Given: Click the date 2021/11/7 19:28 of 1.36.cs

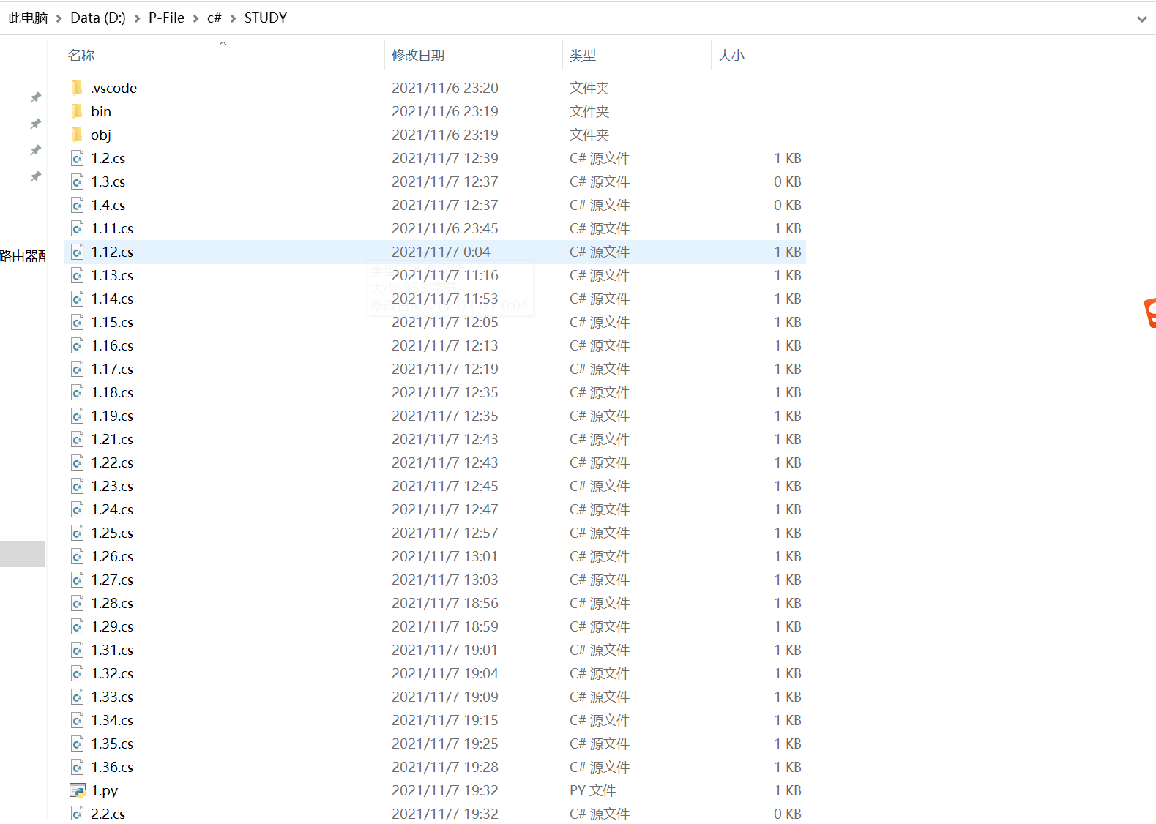Looking at the screenshot, I should click(445, 767).
